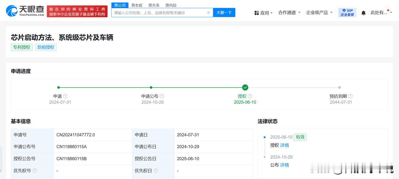The height and width of the screenshot is (179, 399).
Task: Click the 专利授权 tag
Action: tap(22, 47)
